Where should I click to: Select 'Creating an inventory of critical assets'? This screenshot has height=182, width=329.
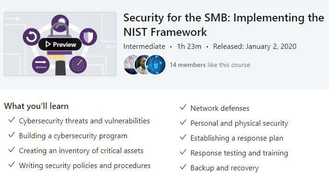[81, 151]
